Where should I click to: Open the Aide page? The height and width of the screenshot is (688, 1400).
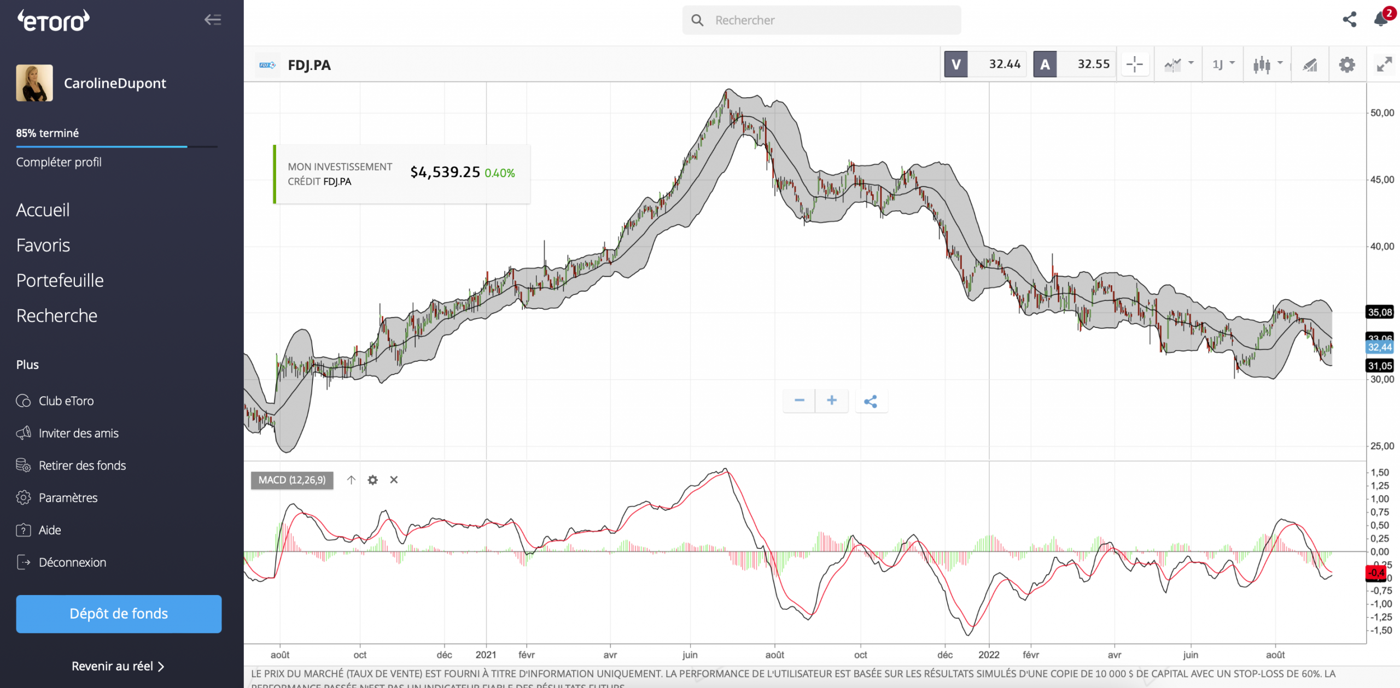coord(50,530)
